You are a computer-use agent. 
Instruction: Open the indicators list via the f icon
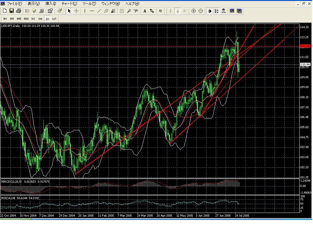click(160, 11)
